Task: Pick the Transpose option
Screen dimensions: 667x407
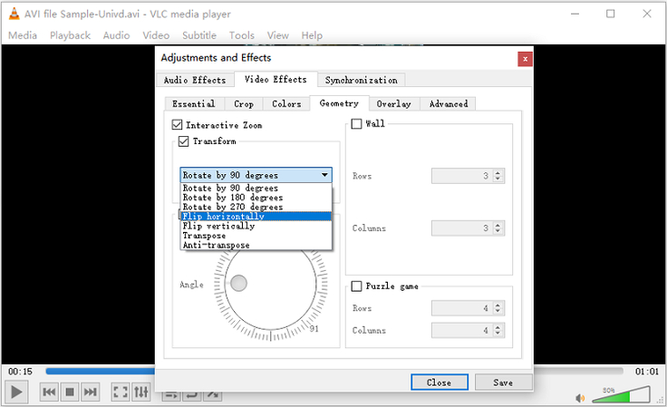Action: pos(256,235)
